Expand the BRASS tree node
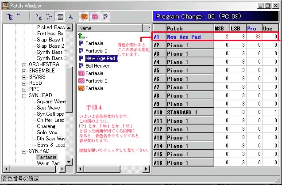The height and width of the screenshot is (185, 282). coord(24,77)
